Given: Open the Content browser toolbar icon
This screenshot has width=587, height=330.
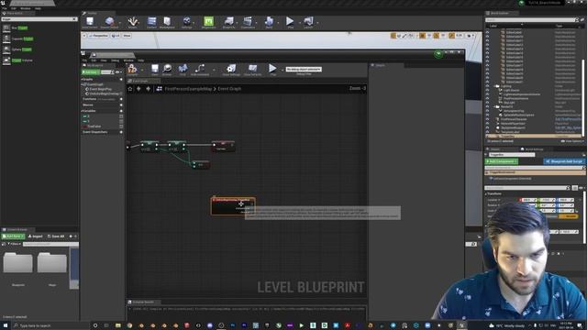Looking at the screenshot, I should (x=151, y=22).
